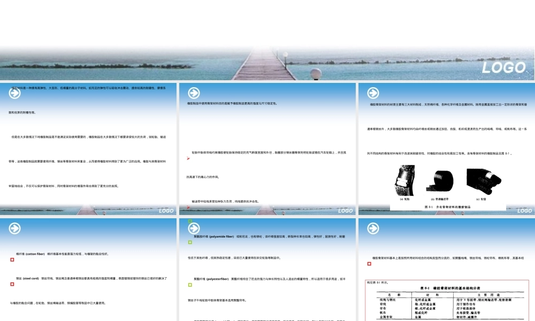Click the conveyor belt image labeled (b)

click(440, 181)
